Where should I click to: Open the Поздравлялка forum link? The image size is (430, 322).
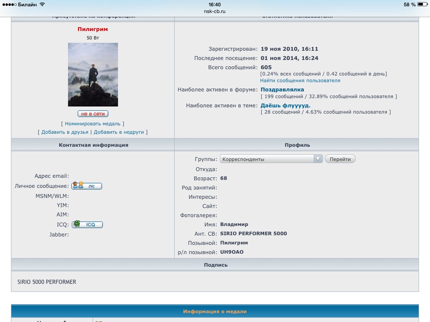click(282, 90)
